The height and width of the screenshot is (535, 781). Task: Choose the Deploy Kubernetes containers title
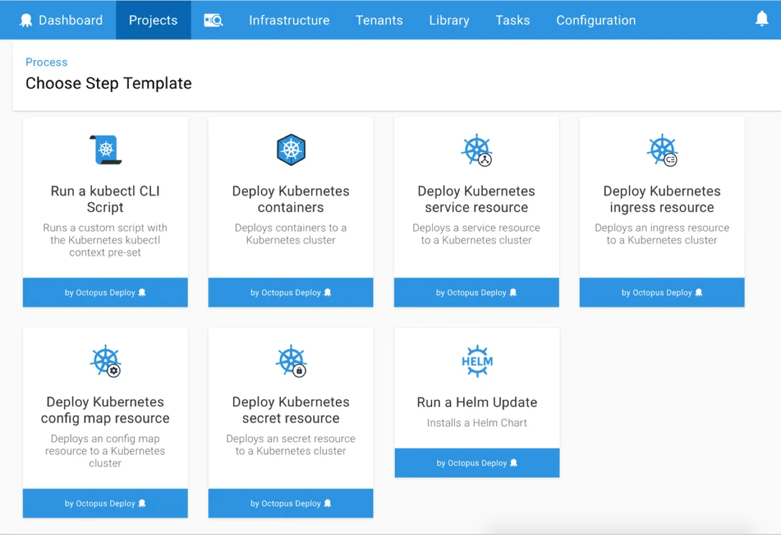(x=291, y=199)
